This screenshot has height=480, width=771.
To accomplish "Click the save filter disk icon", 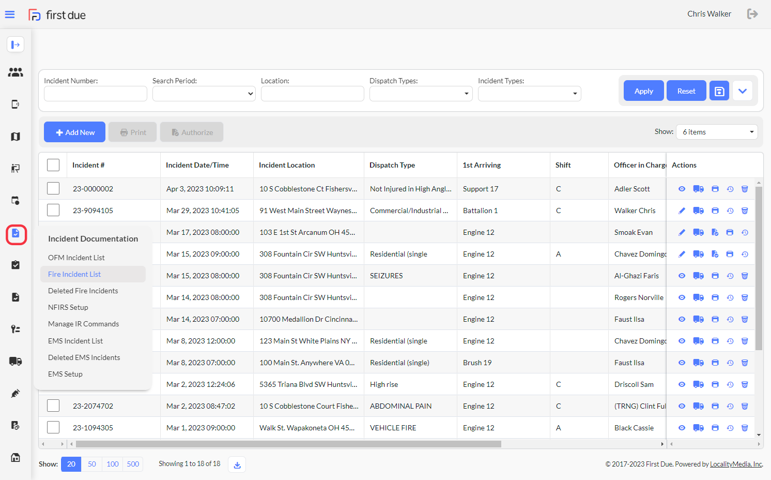I will pyautogui.click(x=719, y=91).
